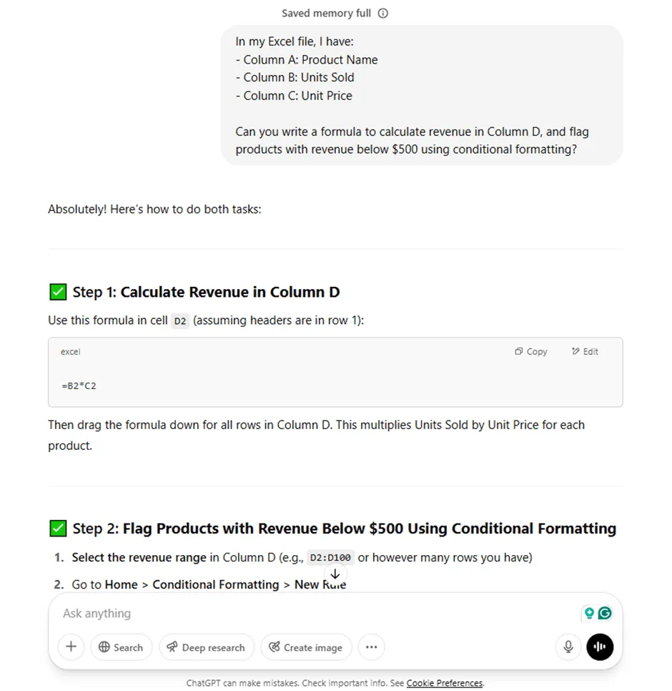672x691 pixels.
Task: Enable the Search tool chip
Action: pos(121,647)
